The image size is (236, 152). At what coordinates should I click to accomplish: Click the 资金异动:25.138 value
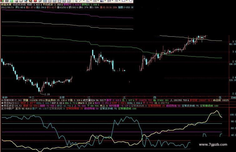pos(55,100)
